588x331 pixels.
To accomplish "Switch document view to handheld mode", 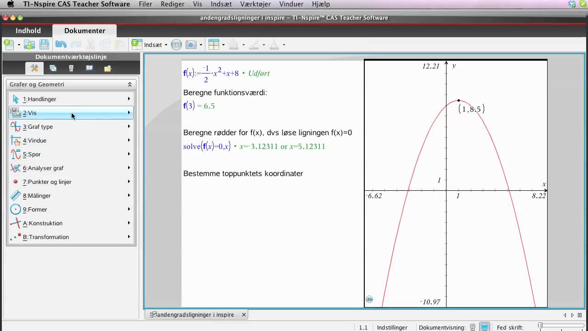I will pyautogui.click(x=473, y=327).
